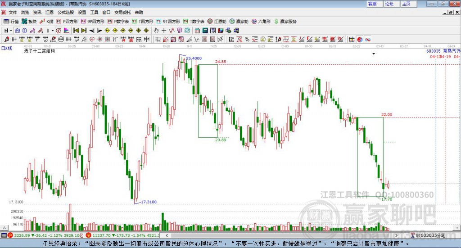Image resolution: width=461 pixels, height=248 pixels.
Task: Open the 行情 quotes view
Action: click(11, 22)
